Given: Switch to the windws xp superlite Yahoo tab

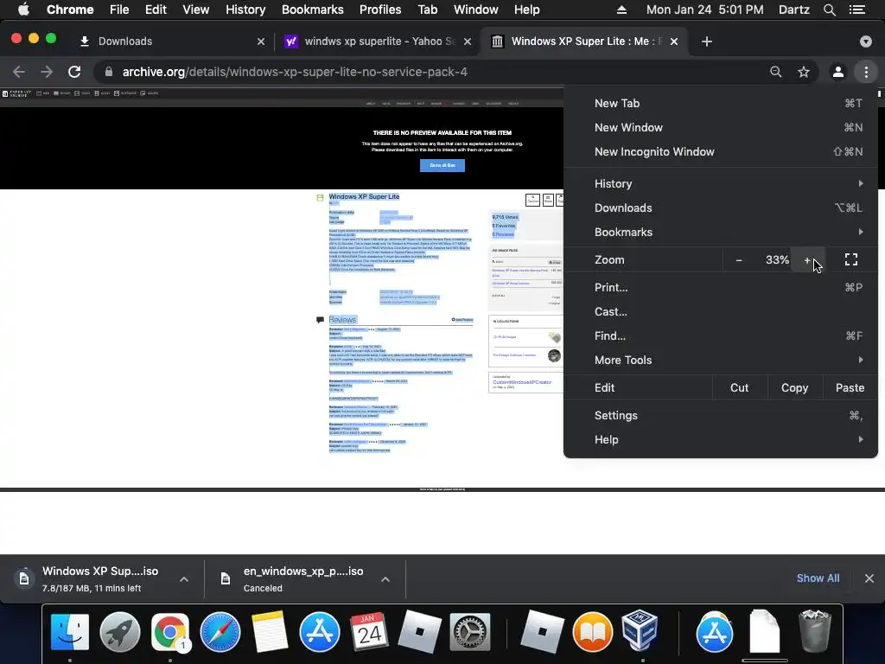Looking at the screenshot, I should [x=377, y=41].
